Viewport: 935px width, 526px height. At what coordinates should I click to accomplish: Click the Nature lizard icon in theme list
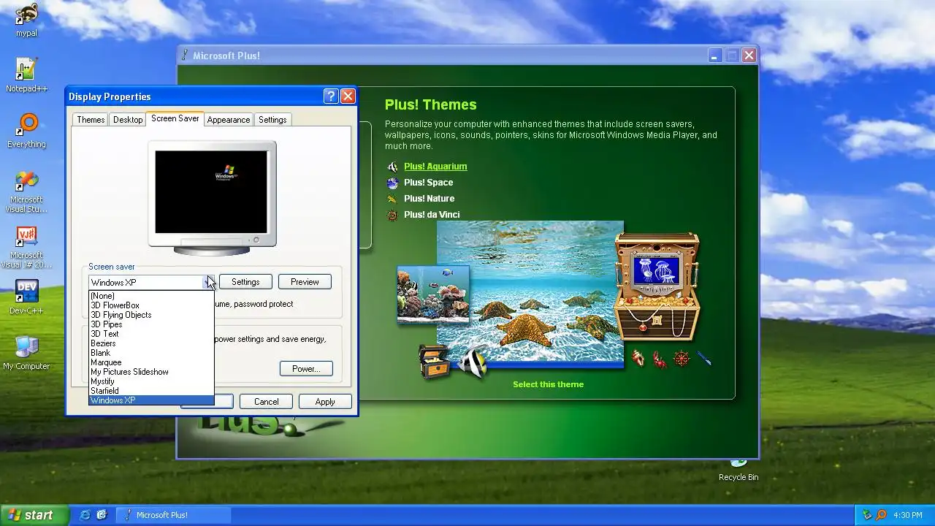pos(393,199)
